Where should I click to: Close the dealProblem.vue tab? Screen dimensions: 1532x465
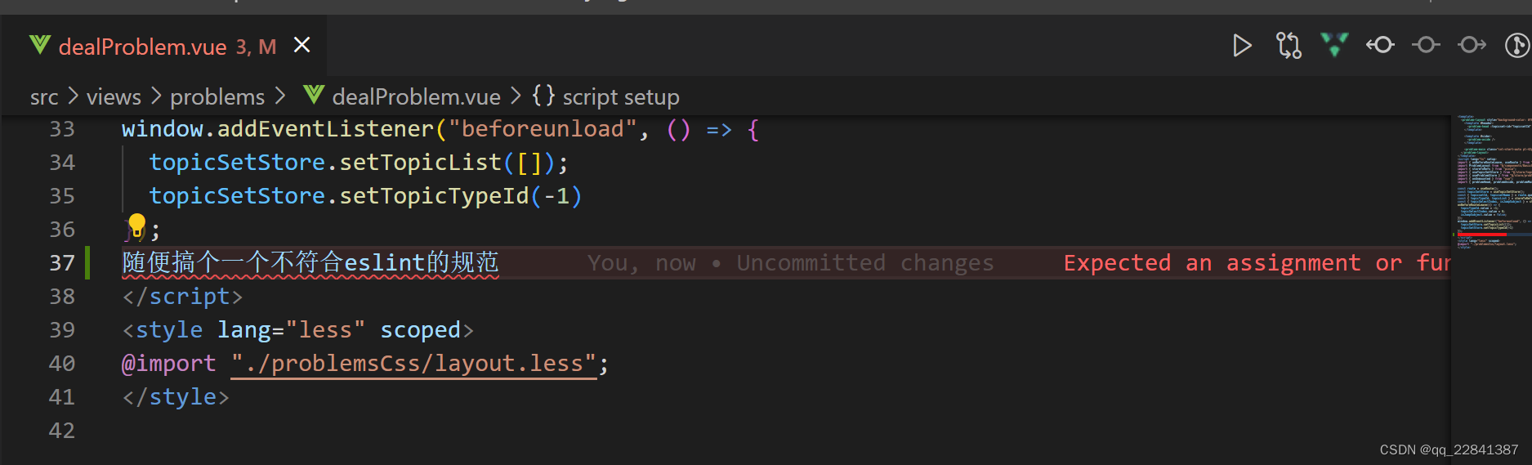point(302,45)
